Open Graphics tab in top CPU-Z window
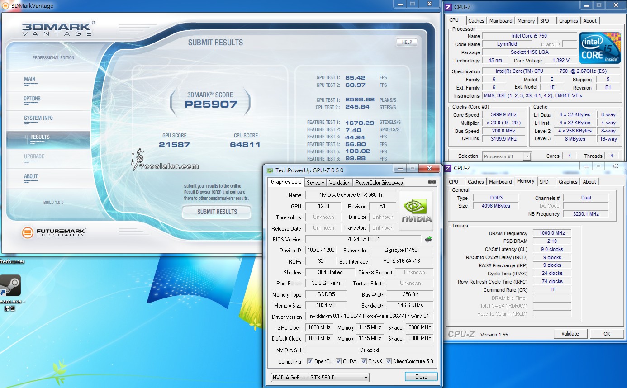Viewport: 627px width, 388px height. (x=569, y=21)
